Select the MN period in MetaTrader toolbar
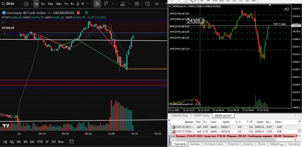The width and height of the screenshot is (302, 147). [x=253, y=1]
